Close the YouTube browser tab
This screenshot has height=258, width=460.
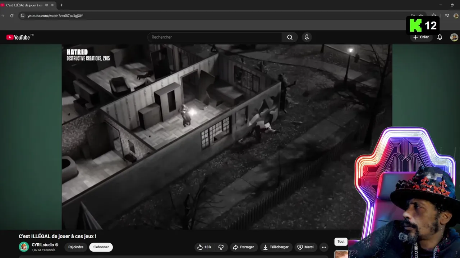[x=52, y=5]
